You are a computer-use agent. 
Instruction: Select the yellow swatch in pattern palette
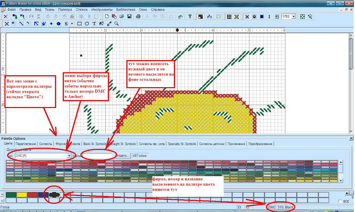pos(22,195)
